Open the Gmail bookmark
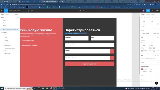The height and width of the screenshot is (90, 160). [x=10, y=7]
